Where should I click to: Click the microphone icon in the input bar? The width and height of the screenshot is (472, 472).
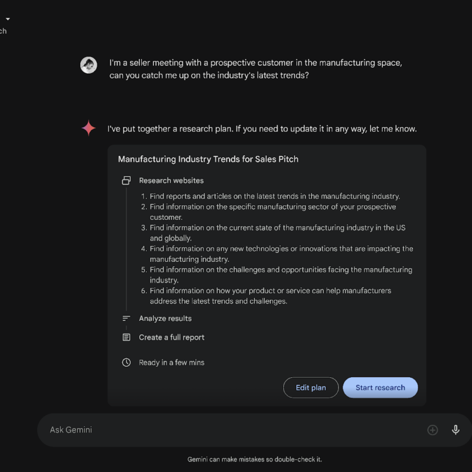pyautogui.click(x=455, y=430)
